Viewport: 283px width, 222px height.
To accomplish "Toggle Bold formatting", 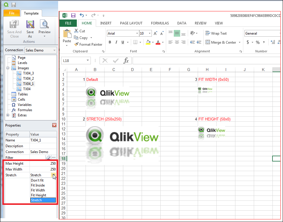I will point(110,42).
